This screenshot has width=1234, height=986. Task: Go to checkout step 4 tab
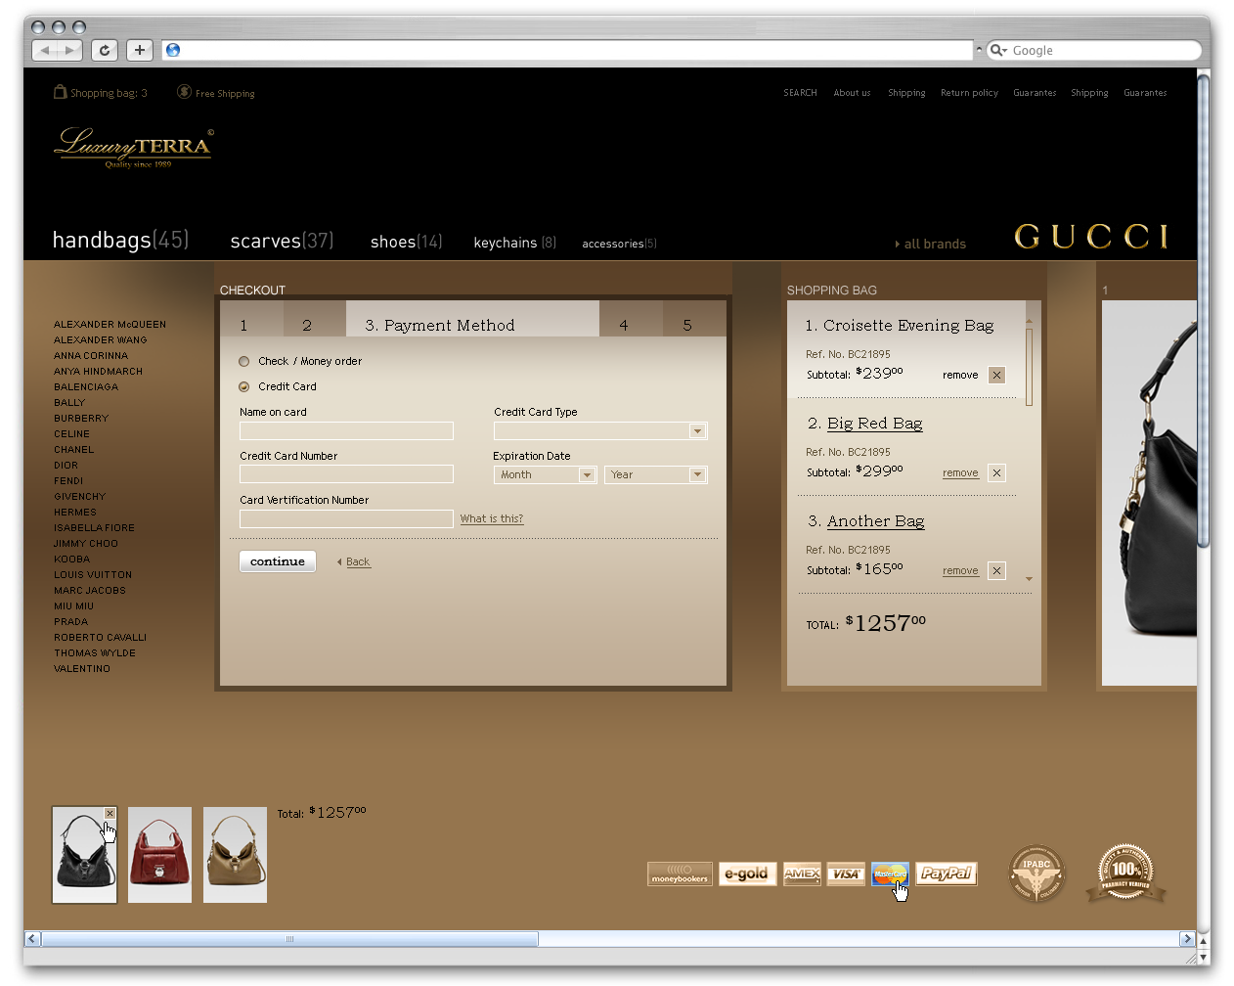631,319
